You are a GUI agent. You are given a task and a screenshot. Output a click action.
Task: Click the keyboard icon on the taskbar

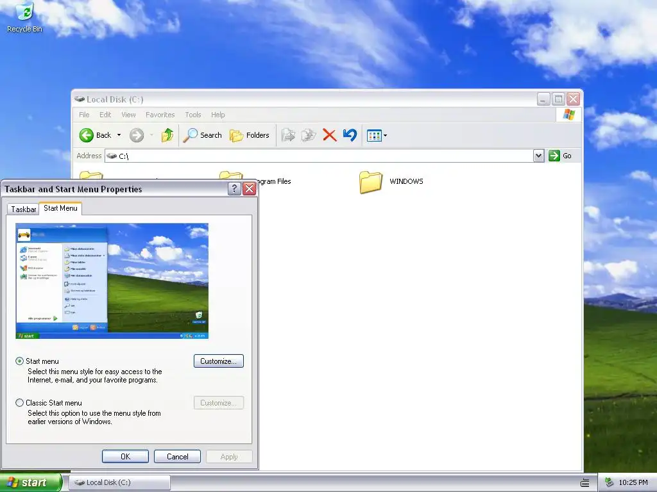[x=585, y=483]
